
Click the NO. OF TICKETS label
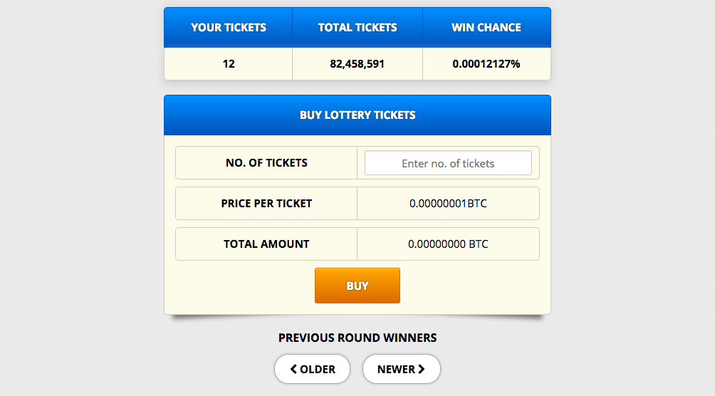tap(266, 163)
